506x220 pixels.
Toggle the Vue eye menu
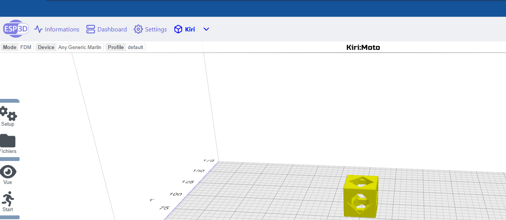[8, 174]
